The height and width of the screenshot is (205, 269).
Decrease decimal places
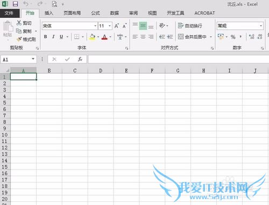[259, 36]
